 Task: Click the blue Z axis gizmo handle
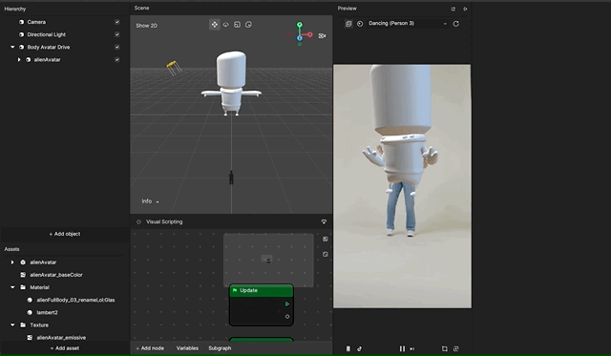click(x=299, y=38)
